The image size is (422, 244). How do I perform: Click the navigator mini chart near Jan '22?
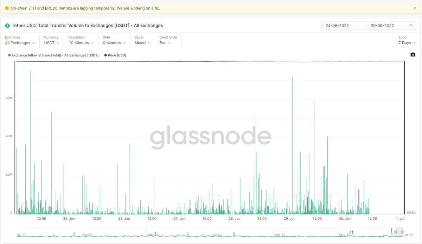[x=217, y=234]
